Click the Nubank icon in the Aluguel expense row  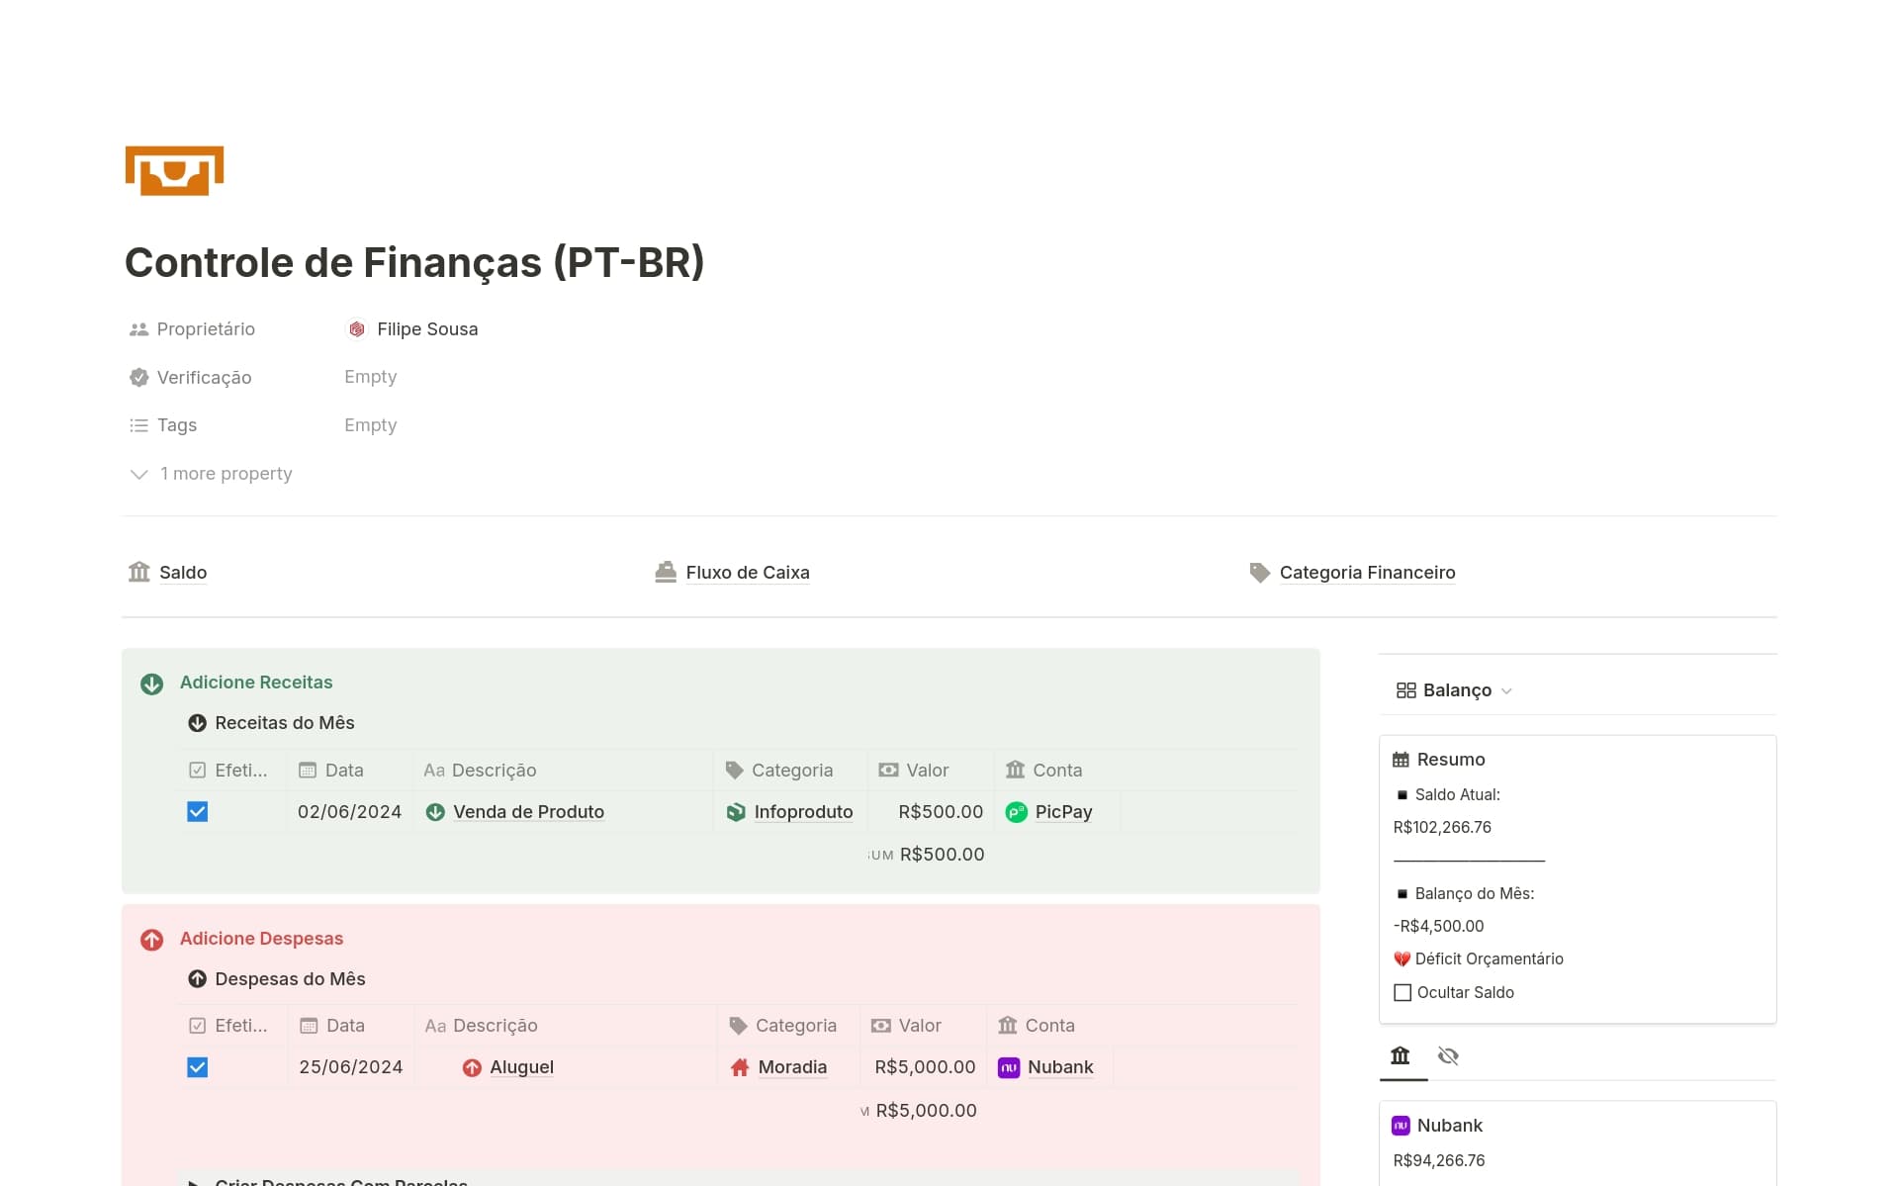tap(1008, 1067)
